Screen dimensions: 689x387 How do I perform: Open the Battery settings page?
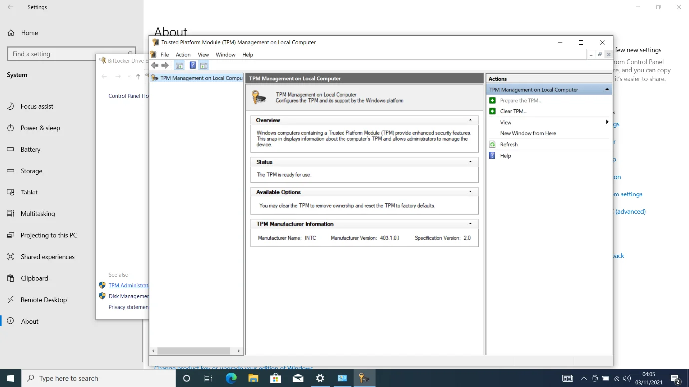pos(30,149)
